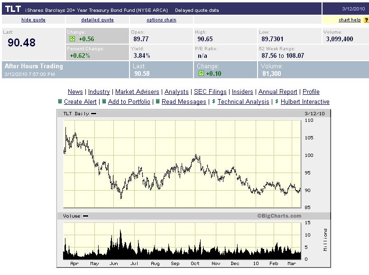369x275 pixels.
Task: Click the 52 week range 87.56 to 108.07
Action: (x=283, y=56)
